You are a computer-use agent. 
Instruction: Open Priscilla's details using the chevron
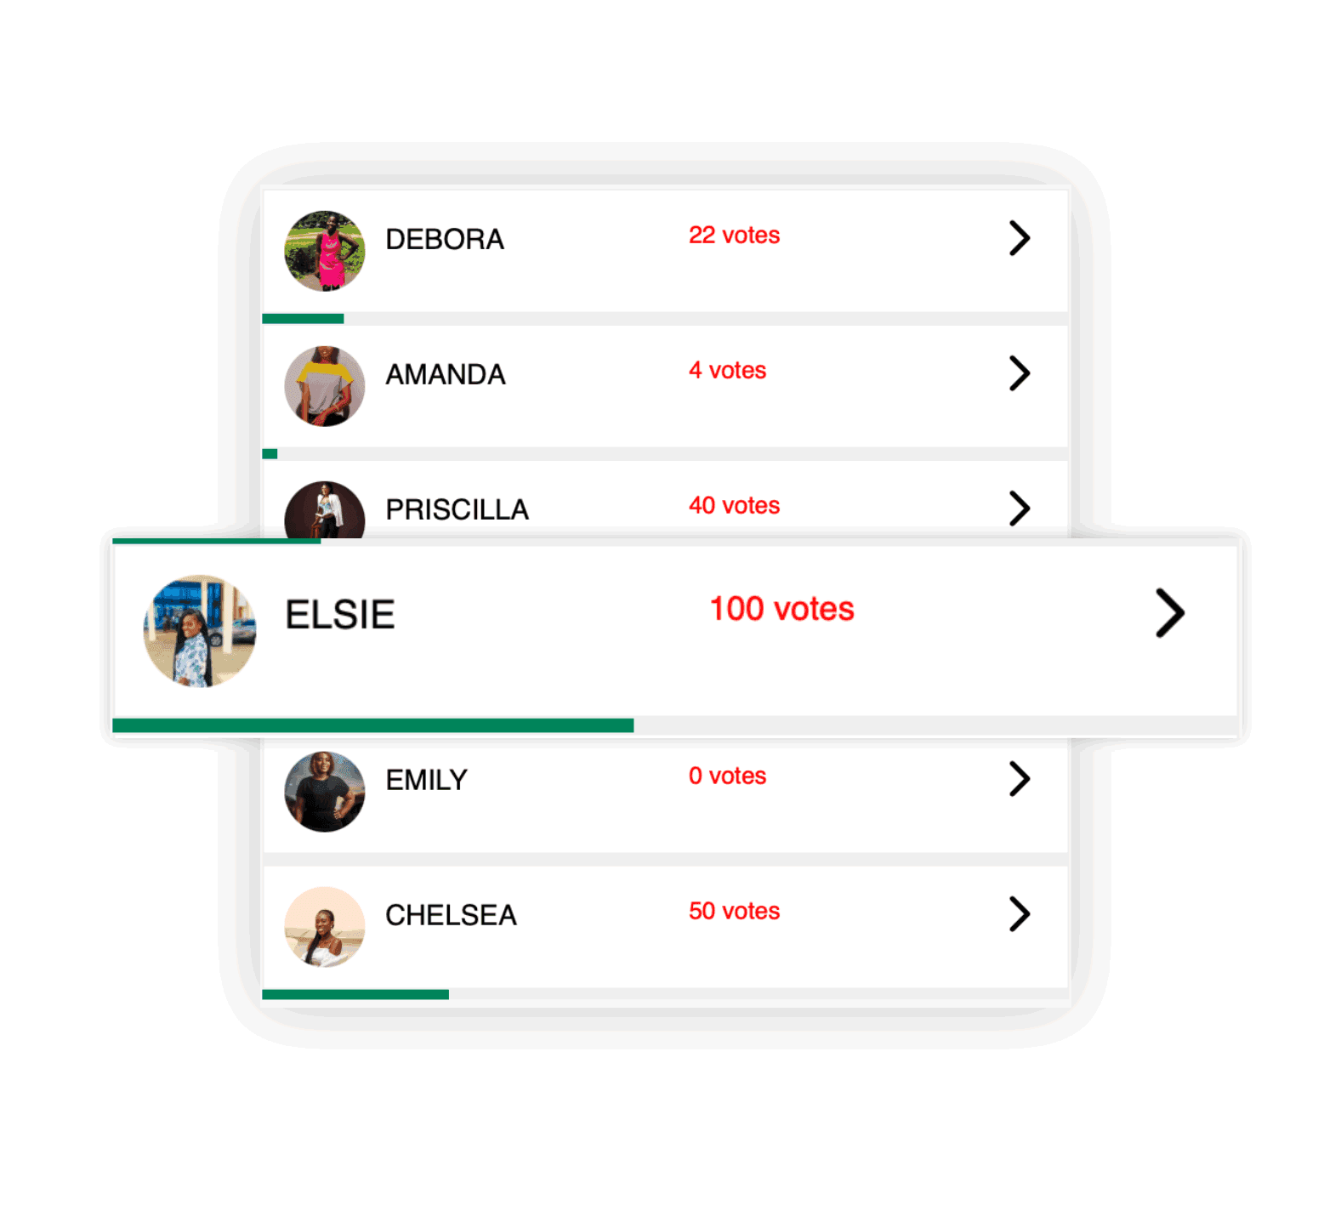[1019, 509]
